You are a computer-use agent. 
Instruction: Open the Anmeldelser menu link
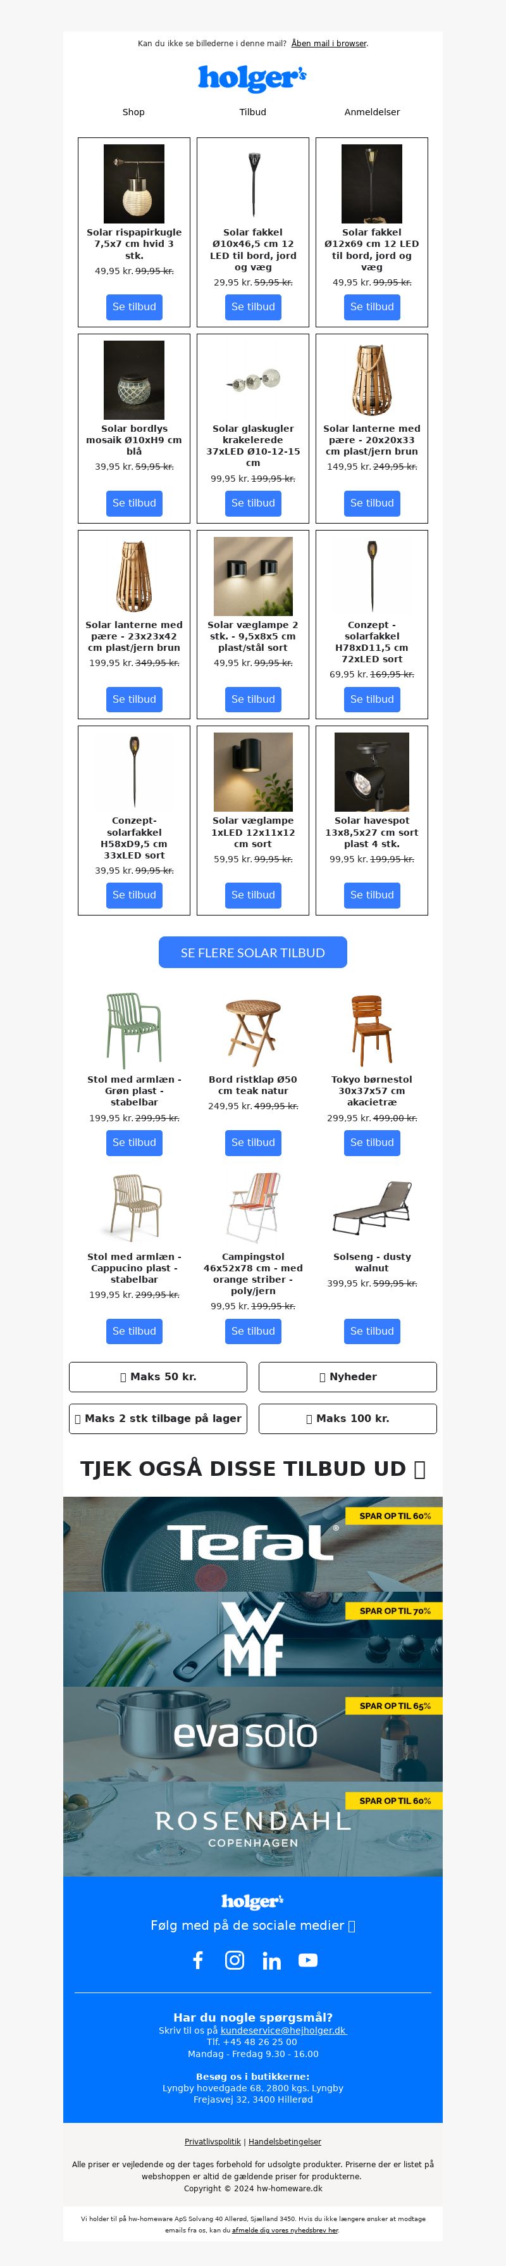tap(372, 113)
